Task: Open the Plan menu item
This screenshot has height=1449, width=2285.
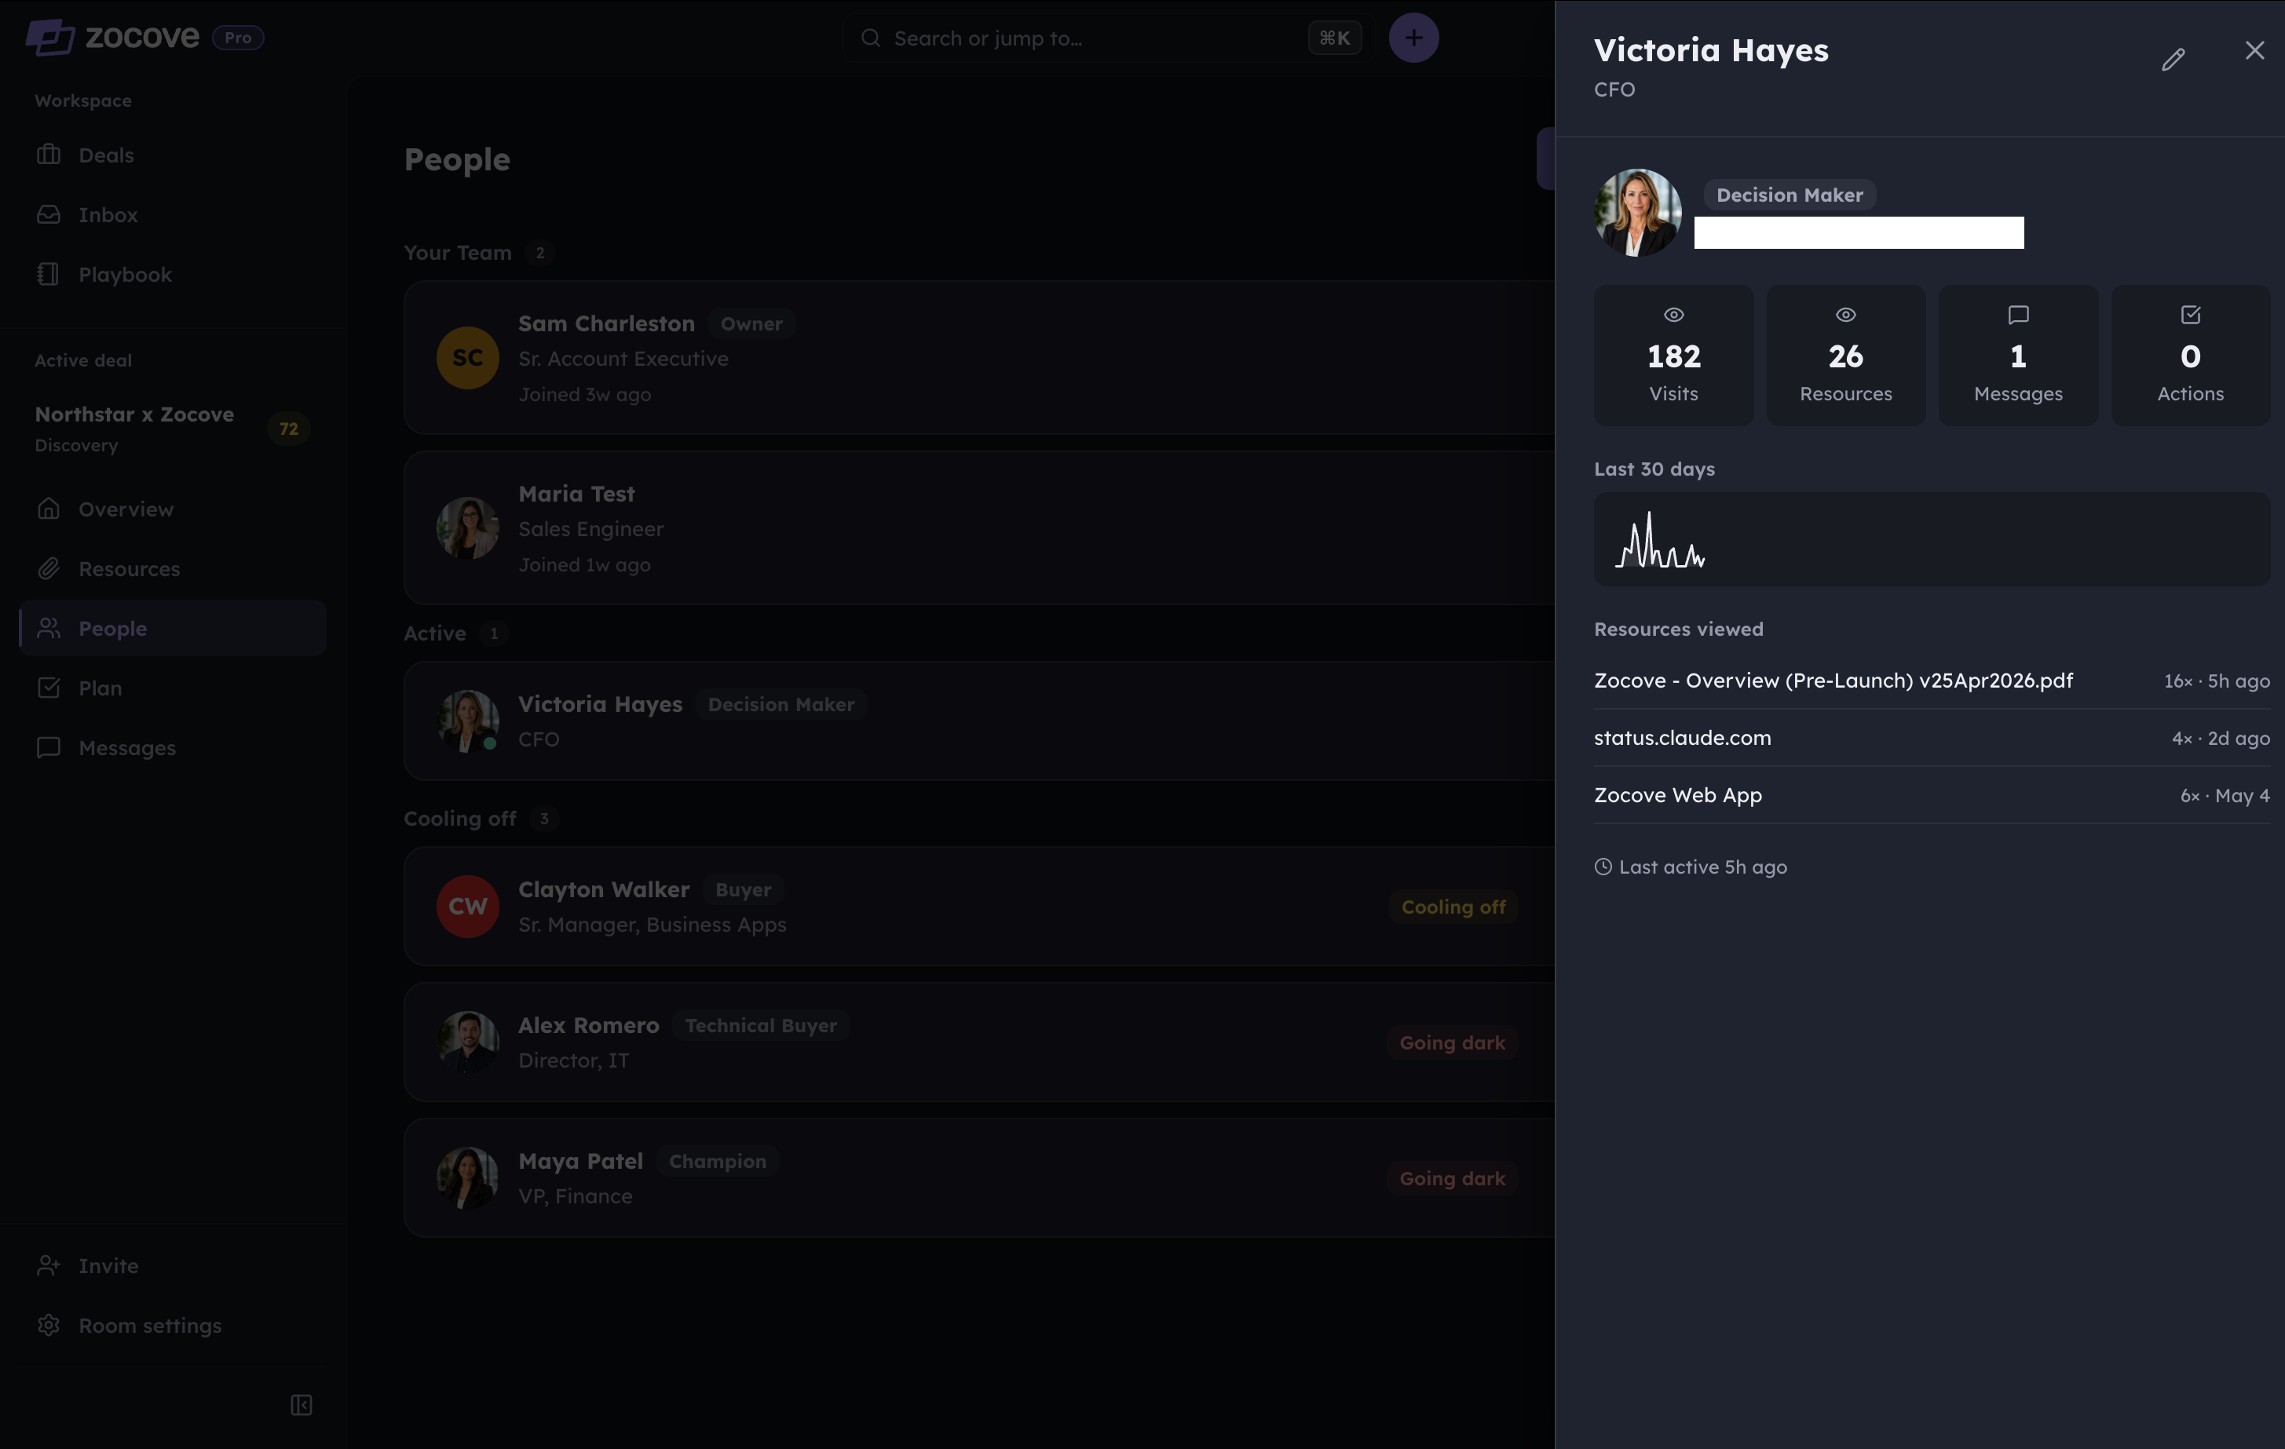Action: (173, 688)
